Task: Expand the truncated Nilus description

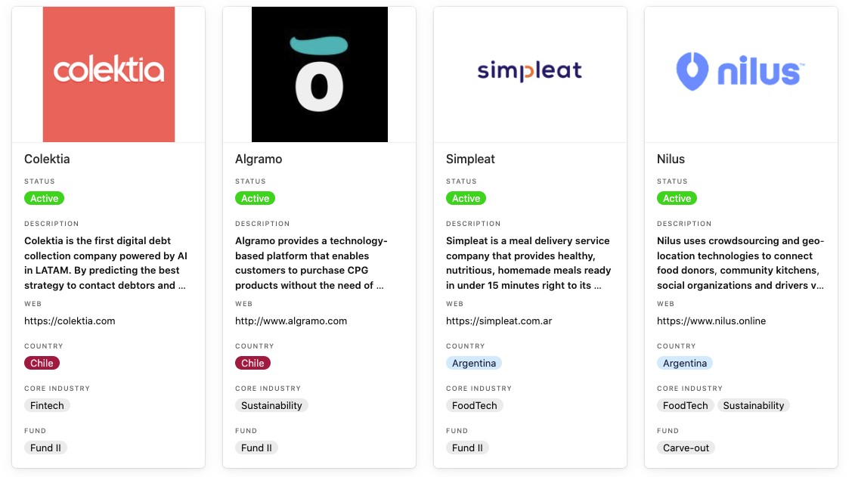Action: click(x=741, y=263)
